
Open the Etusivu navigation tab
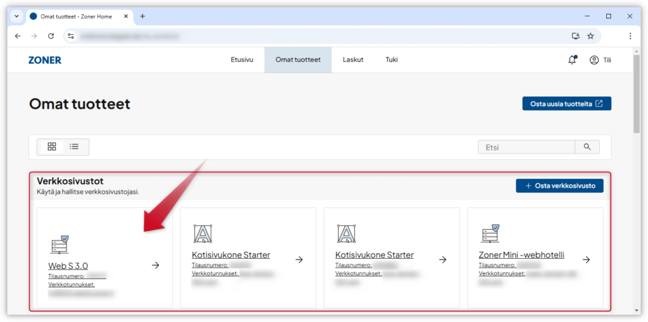click(242, 60)
